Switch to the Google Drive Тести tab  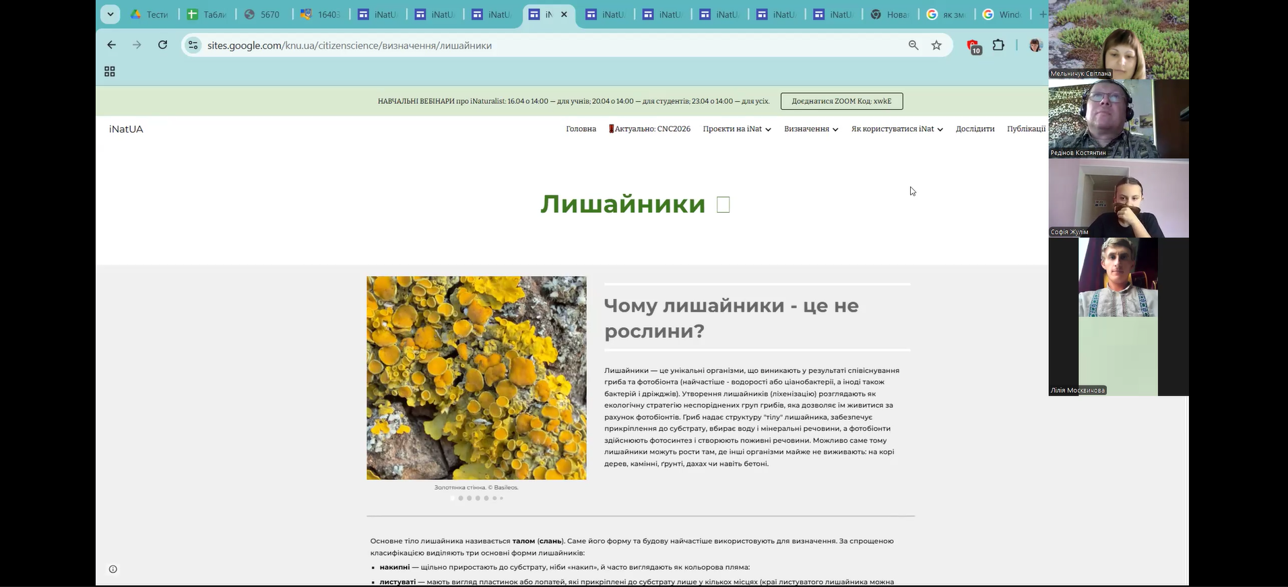tap(150, 14)
